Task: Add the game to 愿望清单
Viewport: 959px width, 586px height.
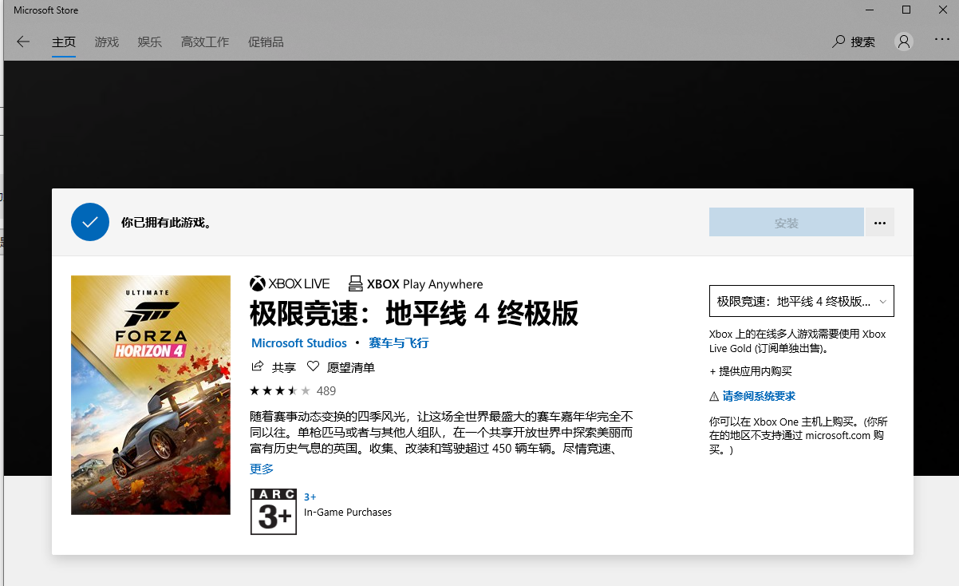Action: click(341, 367)
